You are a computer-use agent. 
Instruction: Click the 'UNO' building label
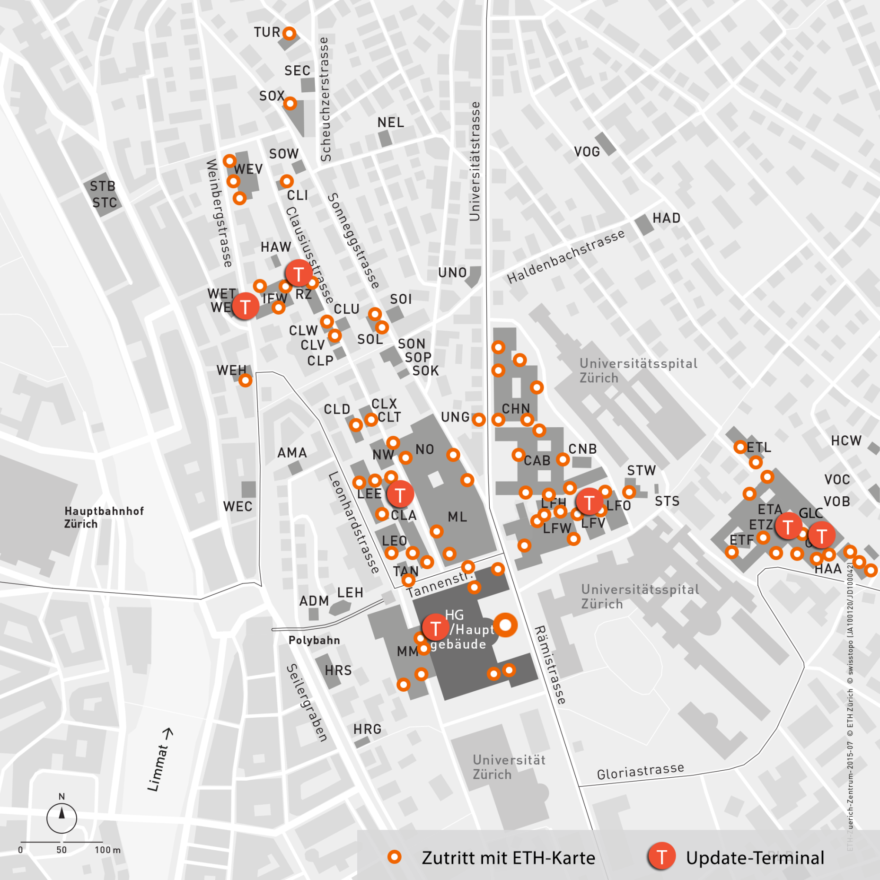[452, 273]
